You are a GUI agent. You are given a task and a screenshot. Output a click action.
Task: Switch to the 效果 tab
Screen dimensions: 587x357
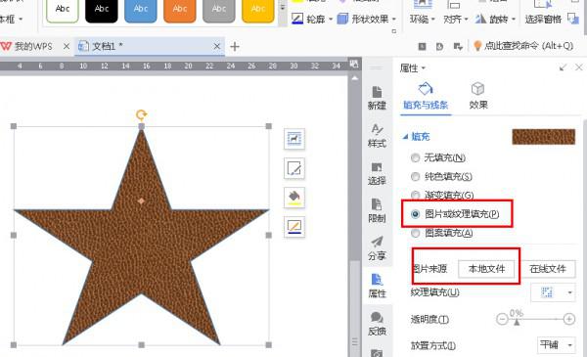click(x=478, y=96)
